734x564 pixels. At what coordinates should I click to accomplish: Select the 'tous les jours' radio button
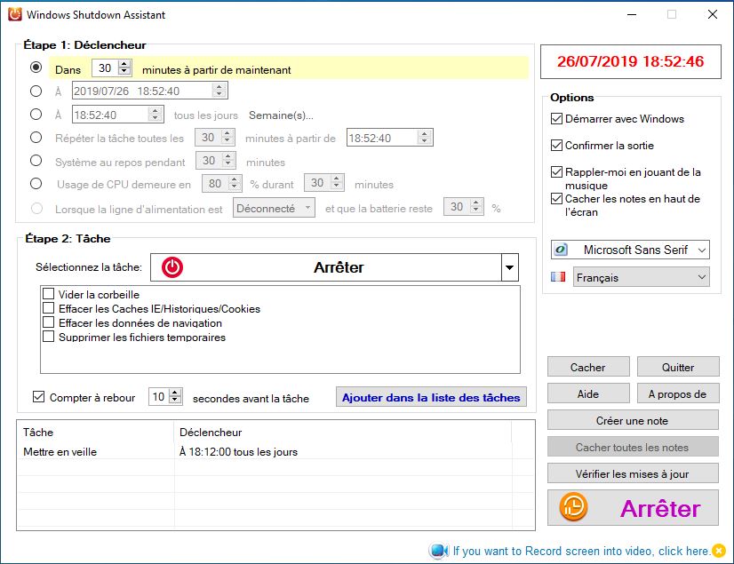pyautogui.click(x=36, y=115)
